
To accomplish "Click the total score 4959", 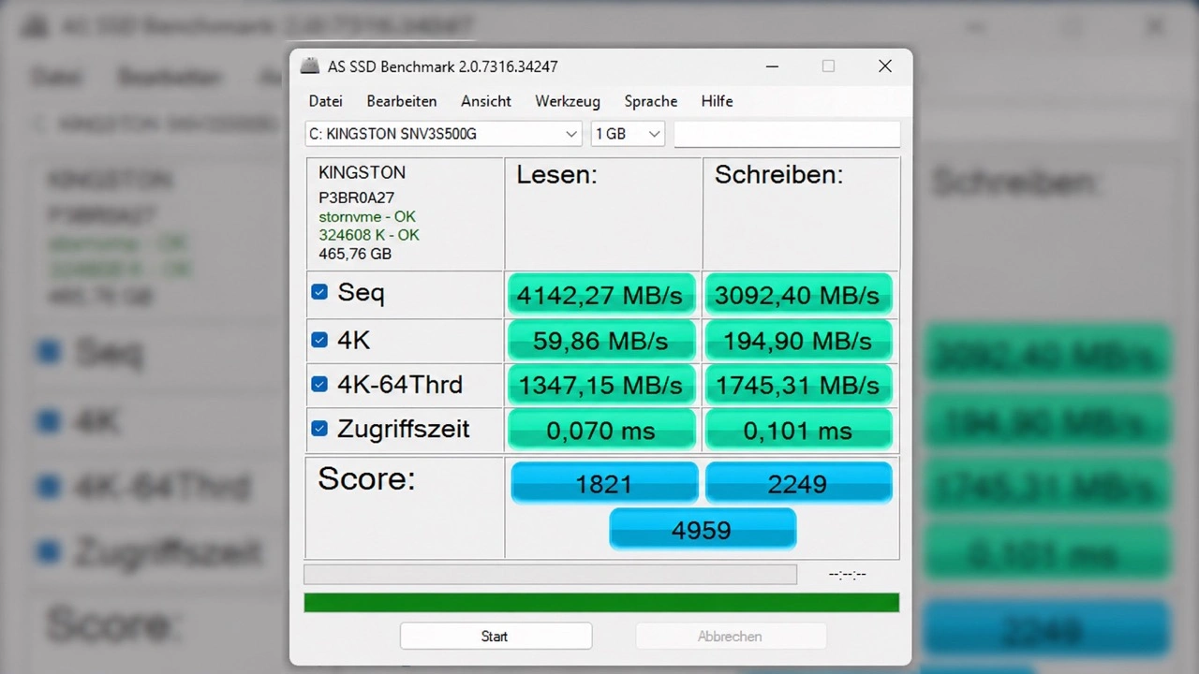I will pyautogui.click(x=703, y=530).
